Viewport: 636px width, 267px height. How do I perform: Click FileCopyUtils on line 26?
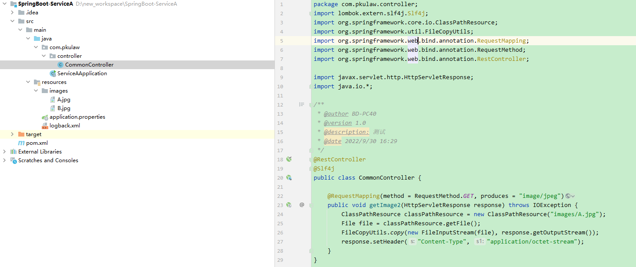click(364, 232)
